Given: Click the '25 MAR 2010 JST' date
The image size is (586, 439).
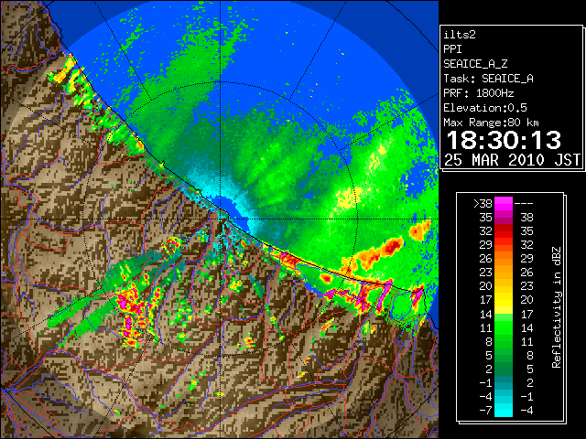Looking at the screenshot, I should pos(513,160).
